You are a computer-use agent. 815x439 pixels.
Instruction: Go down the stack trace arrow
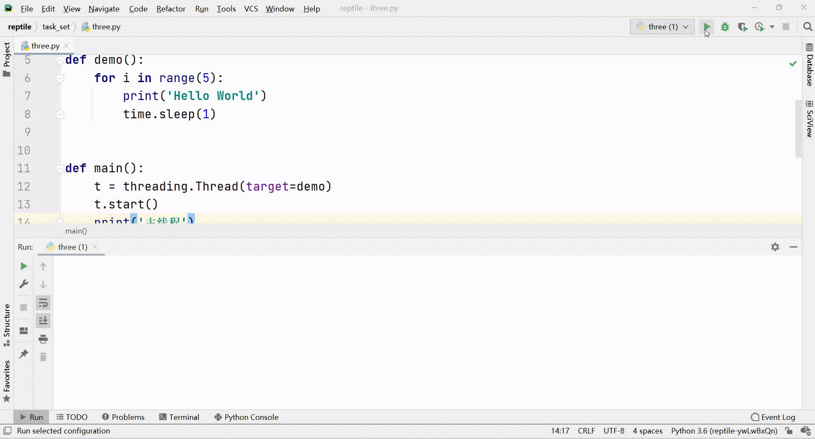(43, 285)
